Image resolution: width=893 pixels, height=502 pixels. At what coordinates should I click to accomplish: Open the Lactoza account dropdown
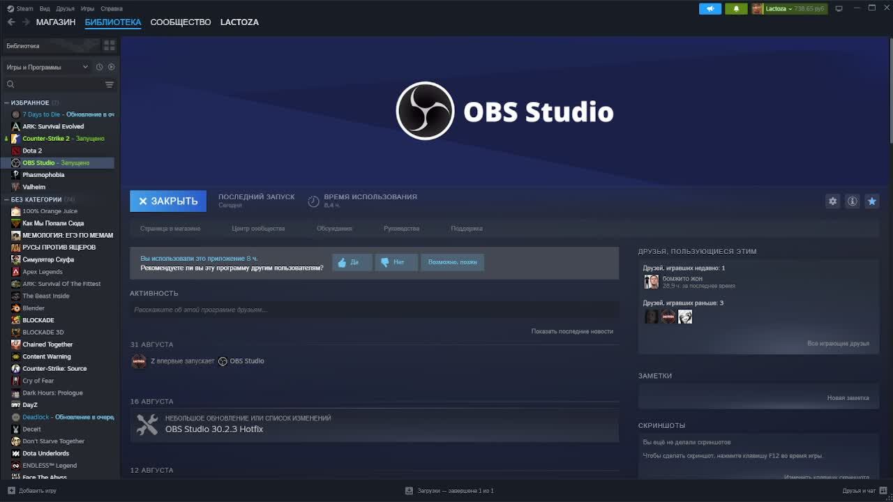795,8
